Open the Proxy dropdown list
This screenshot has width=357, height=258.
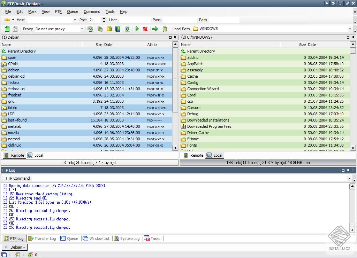(82, 29)
